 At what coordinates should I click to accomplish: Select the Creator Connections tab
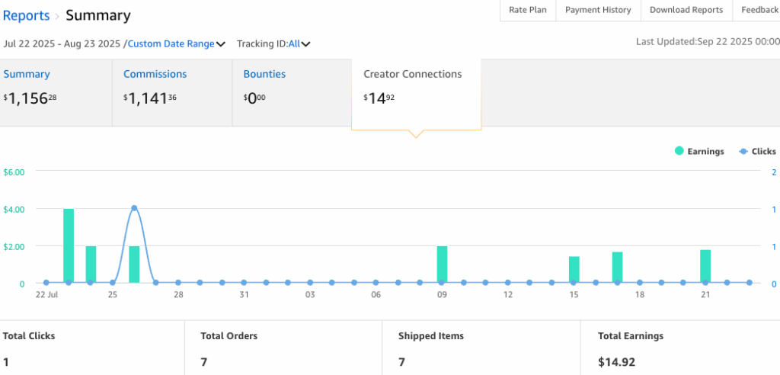pyautogui.click(x=412, y=75)
